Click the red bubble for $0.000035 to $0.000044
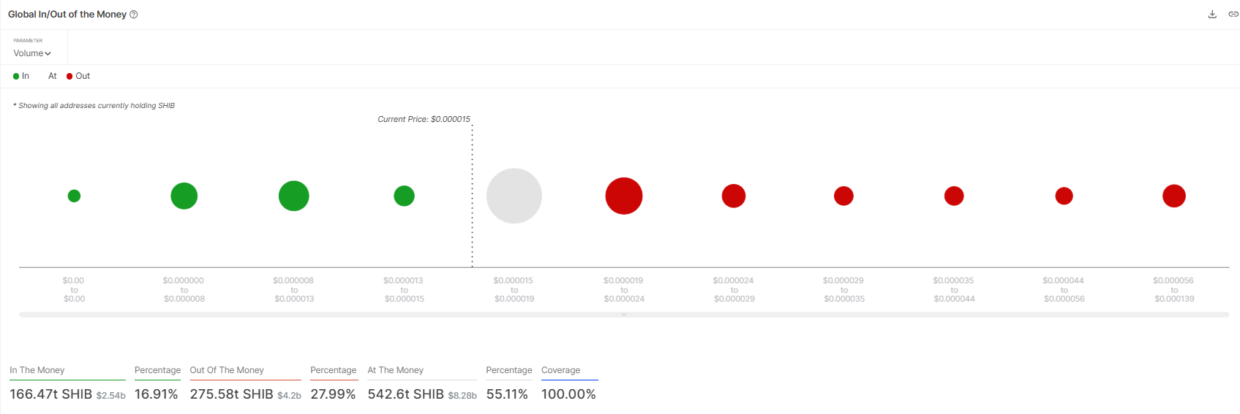 point(953,196)
